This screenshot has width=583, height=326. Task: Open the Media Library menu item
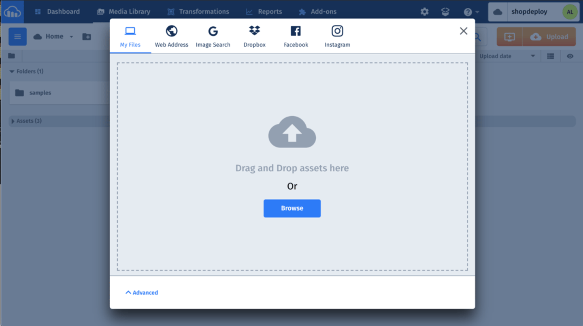coord(123,11)
